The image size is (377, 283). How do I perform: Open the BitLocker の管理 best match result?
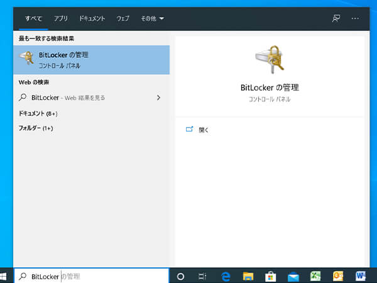pos(91,60)
